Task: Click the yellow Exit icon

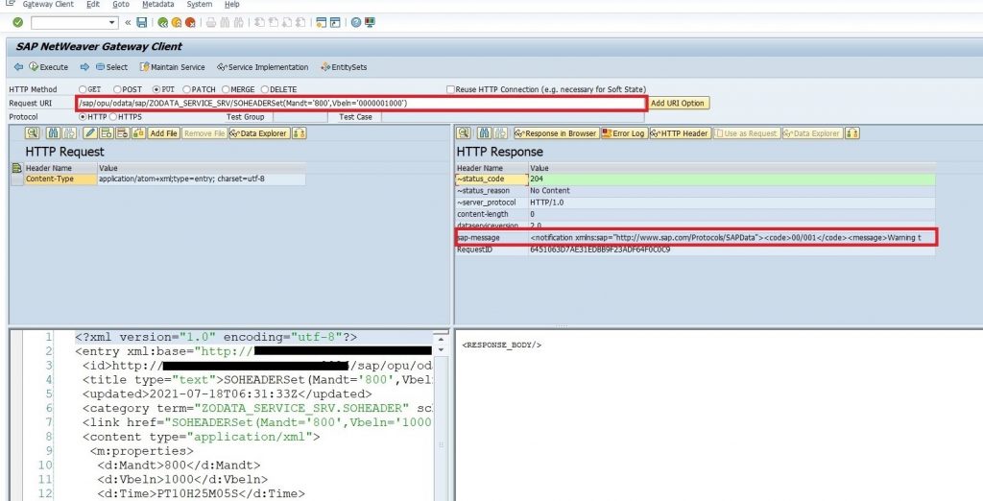Action: tap(177, 23)
